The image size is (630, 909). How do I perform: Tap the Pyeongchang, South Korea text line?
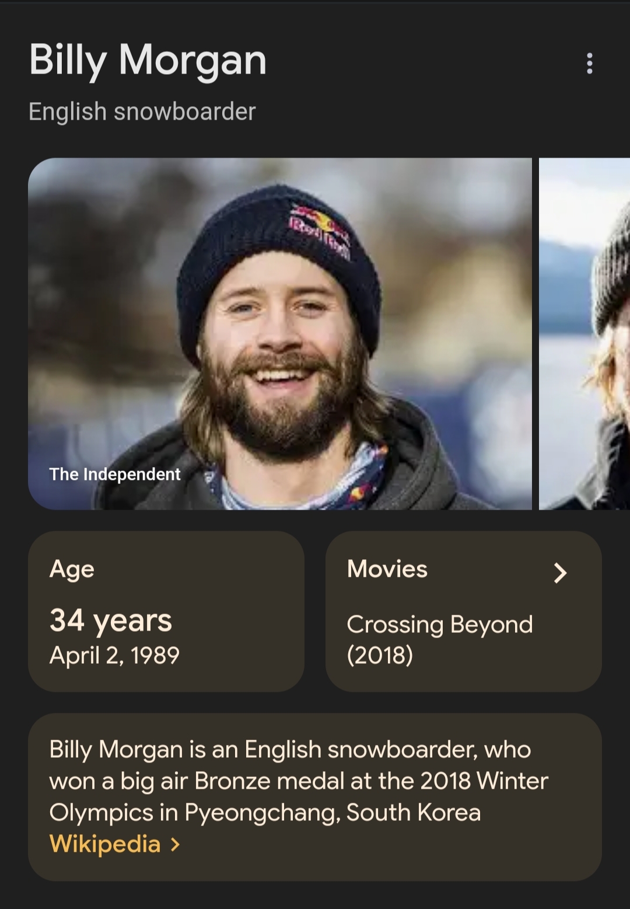[x=265, y=813]
